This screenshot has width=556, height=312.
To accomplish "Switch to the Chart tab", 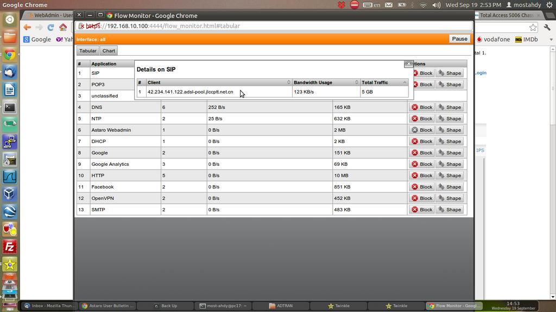I will (109, 51).
